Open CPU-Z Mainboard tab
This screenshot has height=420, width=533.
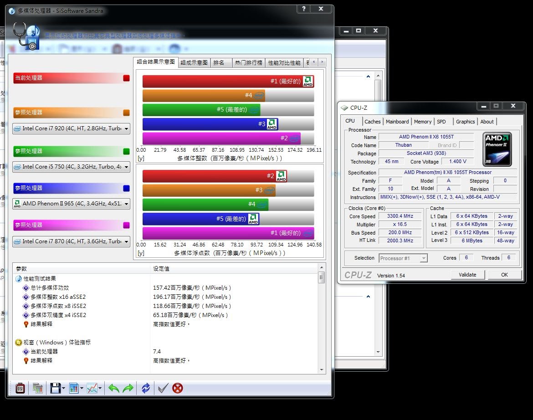pos(397,122)
